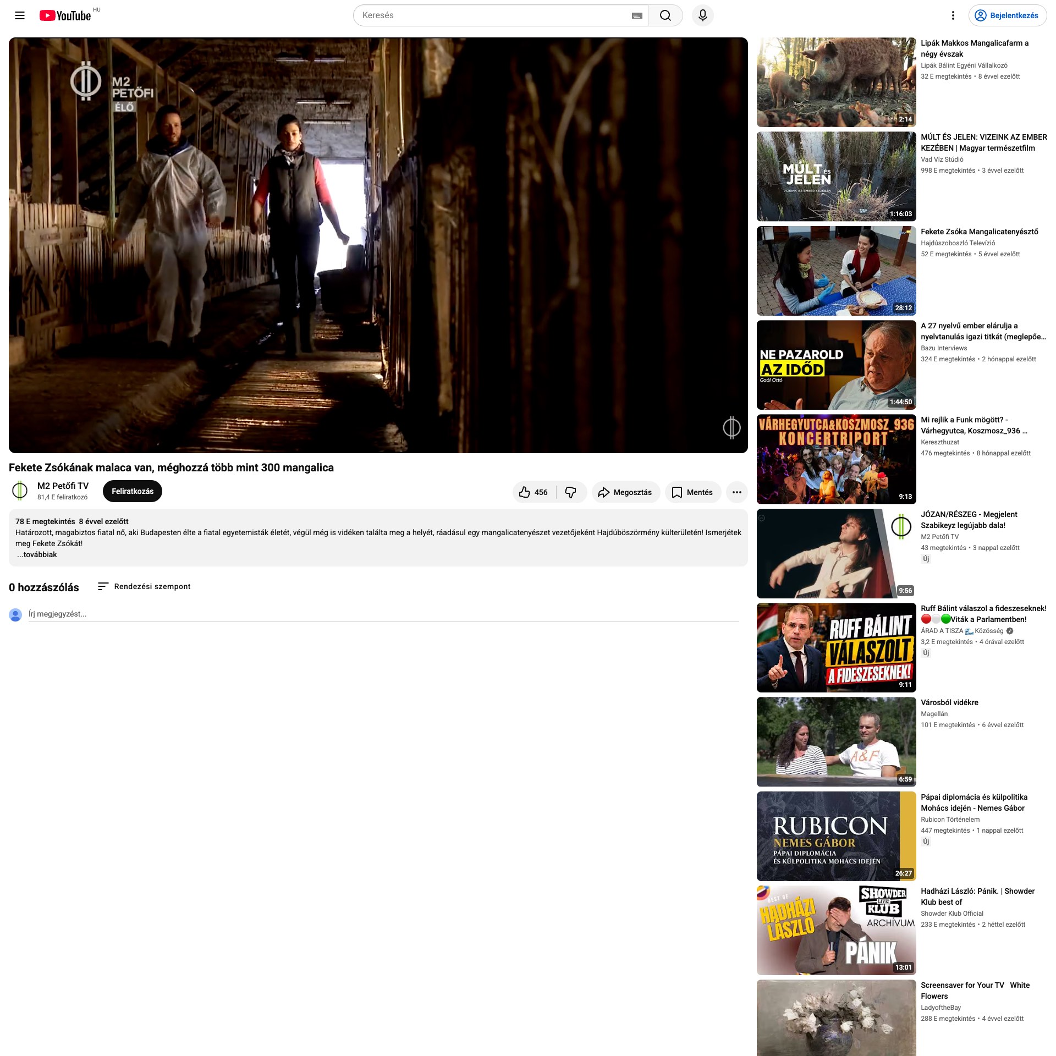Viewport: 1056px width, 1056px height.
Task: Expand description with ...továbbiak
Action: click(36, 554)
